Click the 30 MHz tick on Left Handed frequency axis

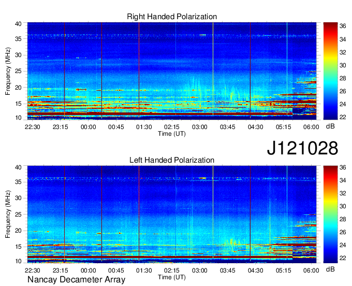click(19, 198)
